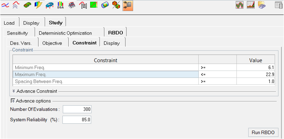Select the rainbow lightning bolt icon
This screenshot has width=284, height=139.
(38, 5)
